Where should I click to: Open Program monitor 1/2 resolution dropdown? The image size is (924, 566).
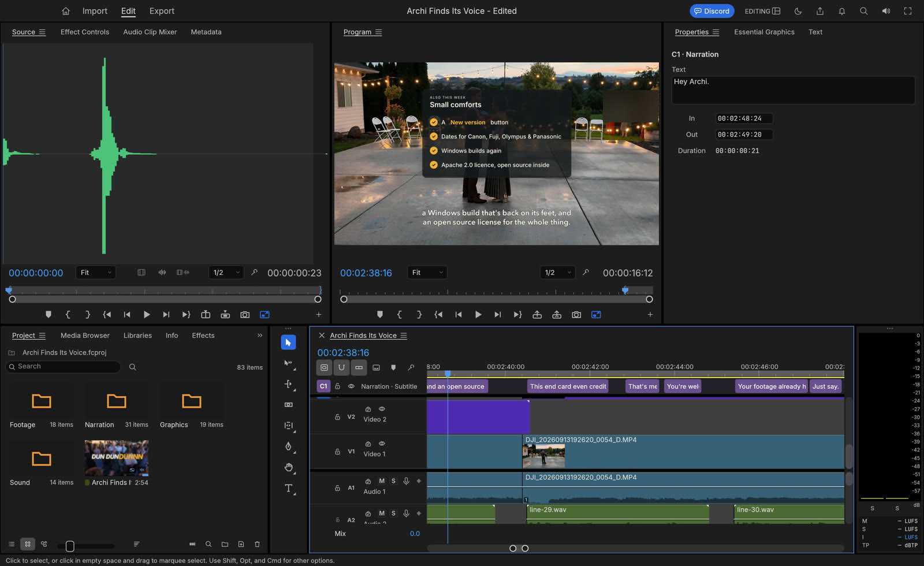[x=558, y=273]
